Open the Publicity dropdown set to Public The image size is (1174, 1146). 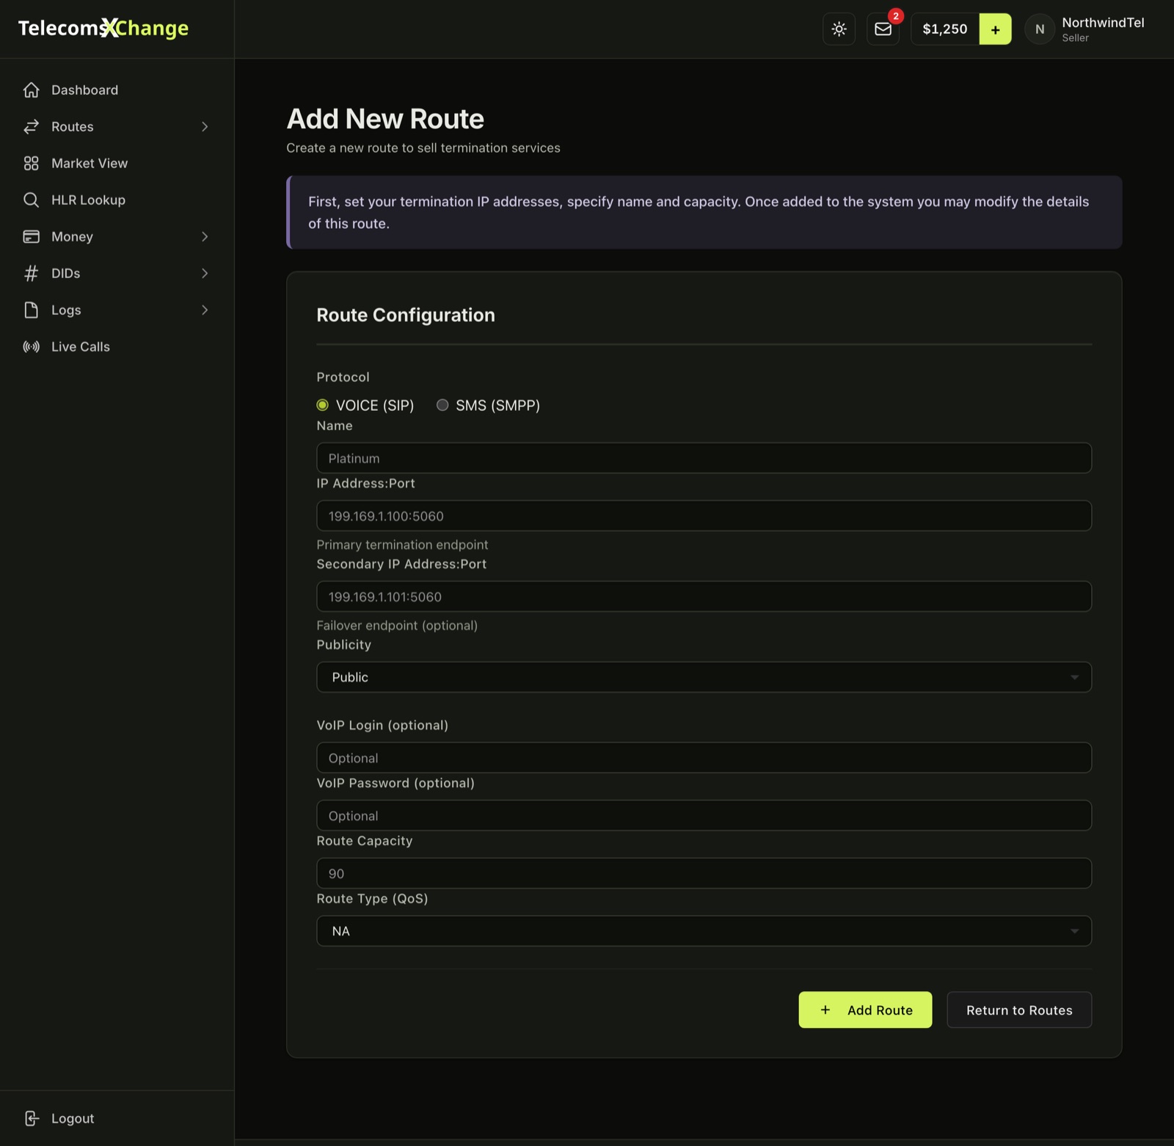point(704,677)
